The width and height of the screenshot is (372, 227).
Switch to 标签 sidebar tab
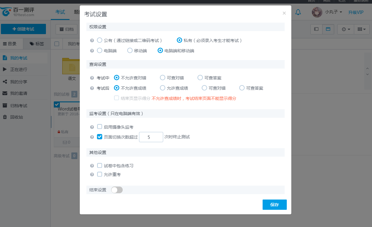(37, 44)
